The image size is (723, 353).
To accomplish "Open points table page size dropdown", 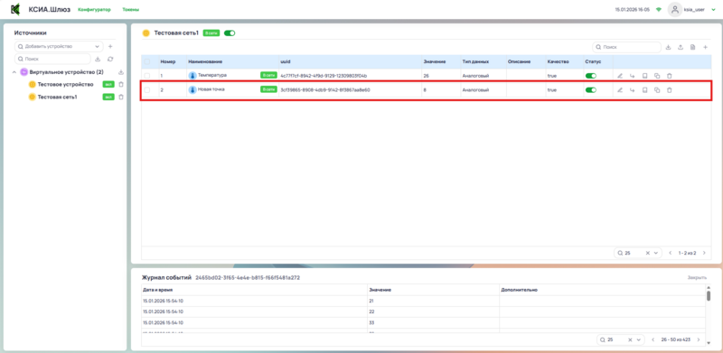I will pos(656,253).
